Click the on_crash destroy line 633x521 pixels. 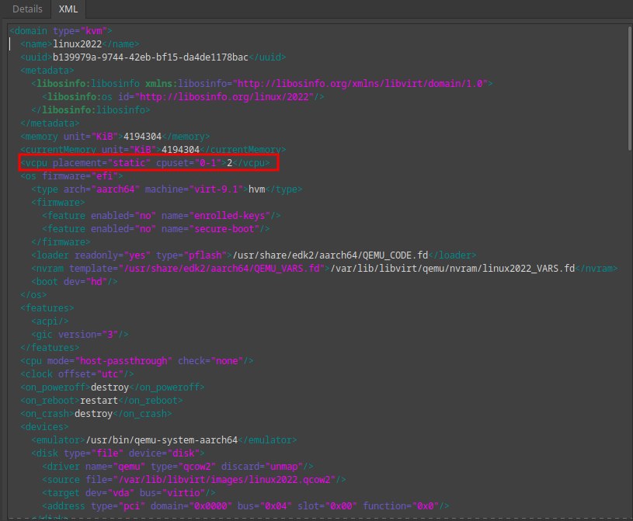pos(96,414)
